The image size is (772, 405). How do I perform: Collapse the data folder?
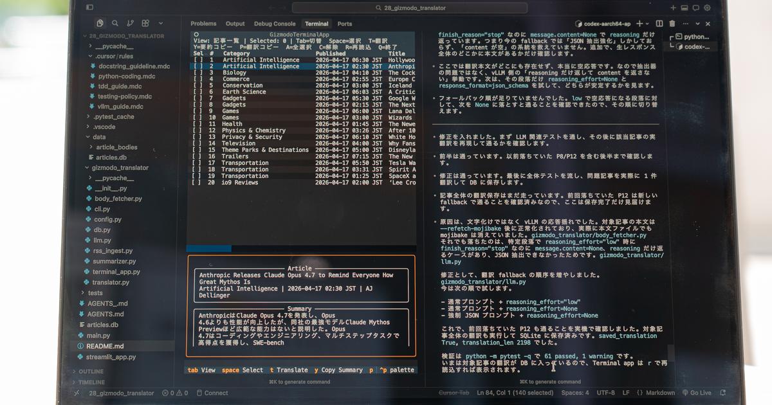[95, 137]
